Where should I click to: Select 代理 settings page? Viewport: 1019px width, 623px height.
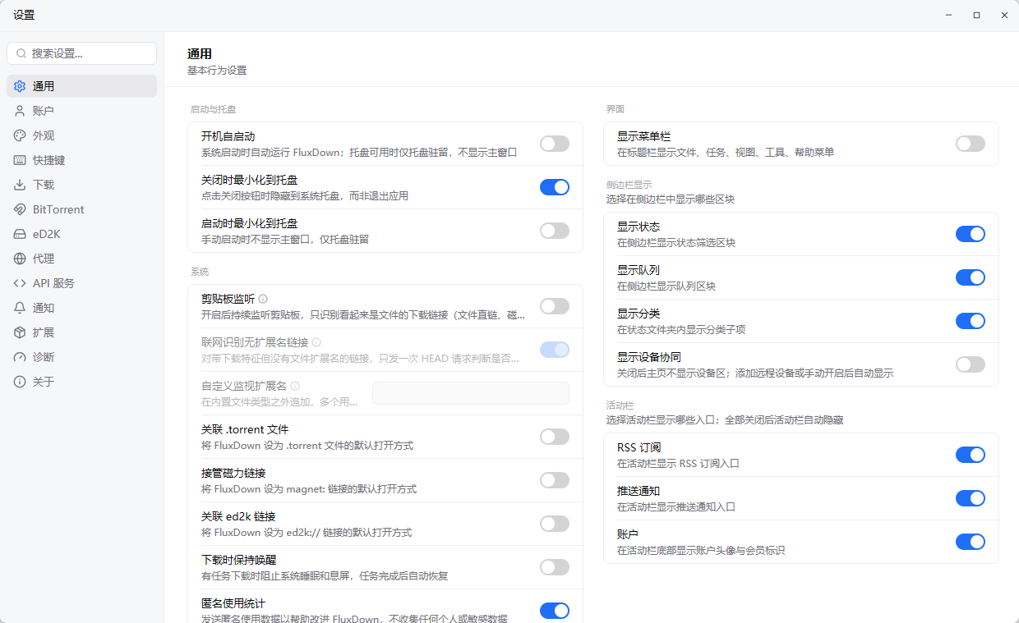click(81, 259)
